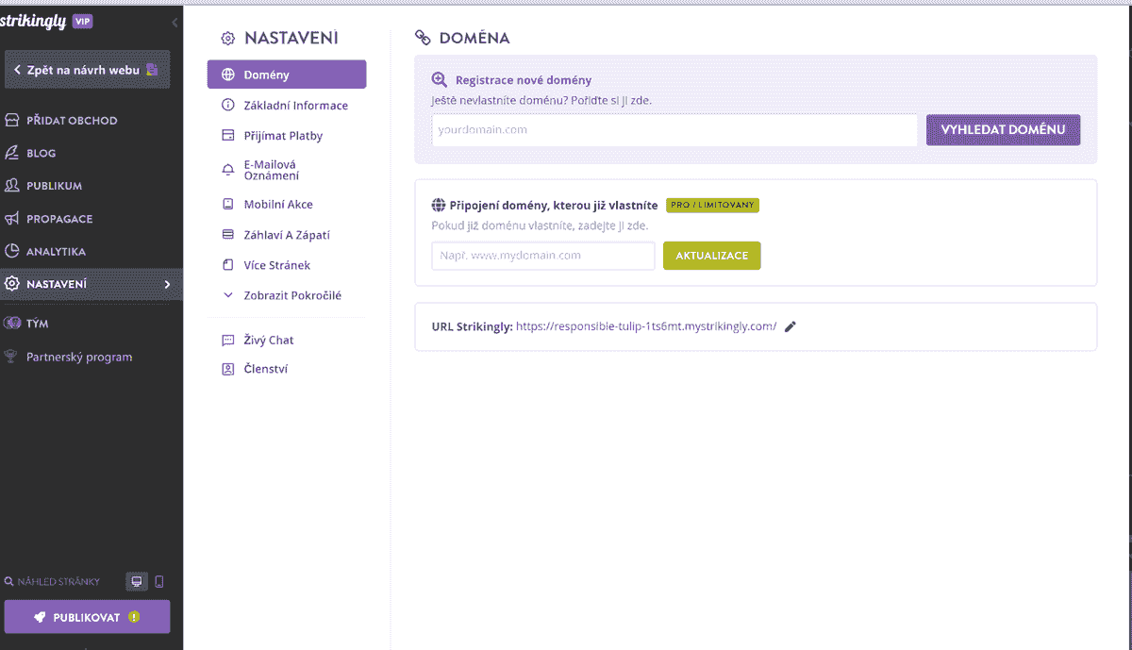1132x650 pixels.
Task: Click the link icon beside Doména heading
Action: pyautogui.click(x=424, y=39)
